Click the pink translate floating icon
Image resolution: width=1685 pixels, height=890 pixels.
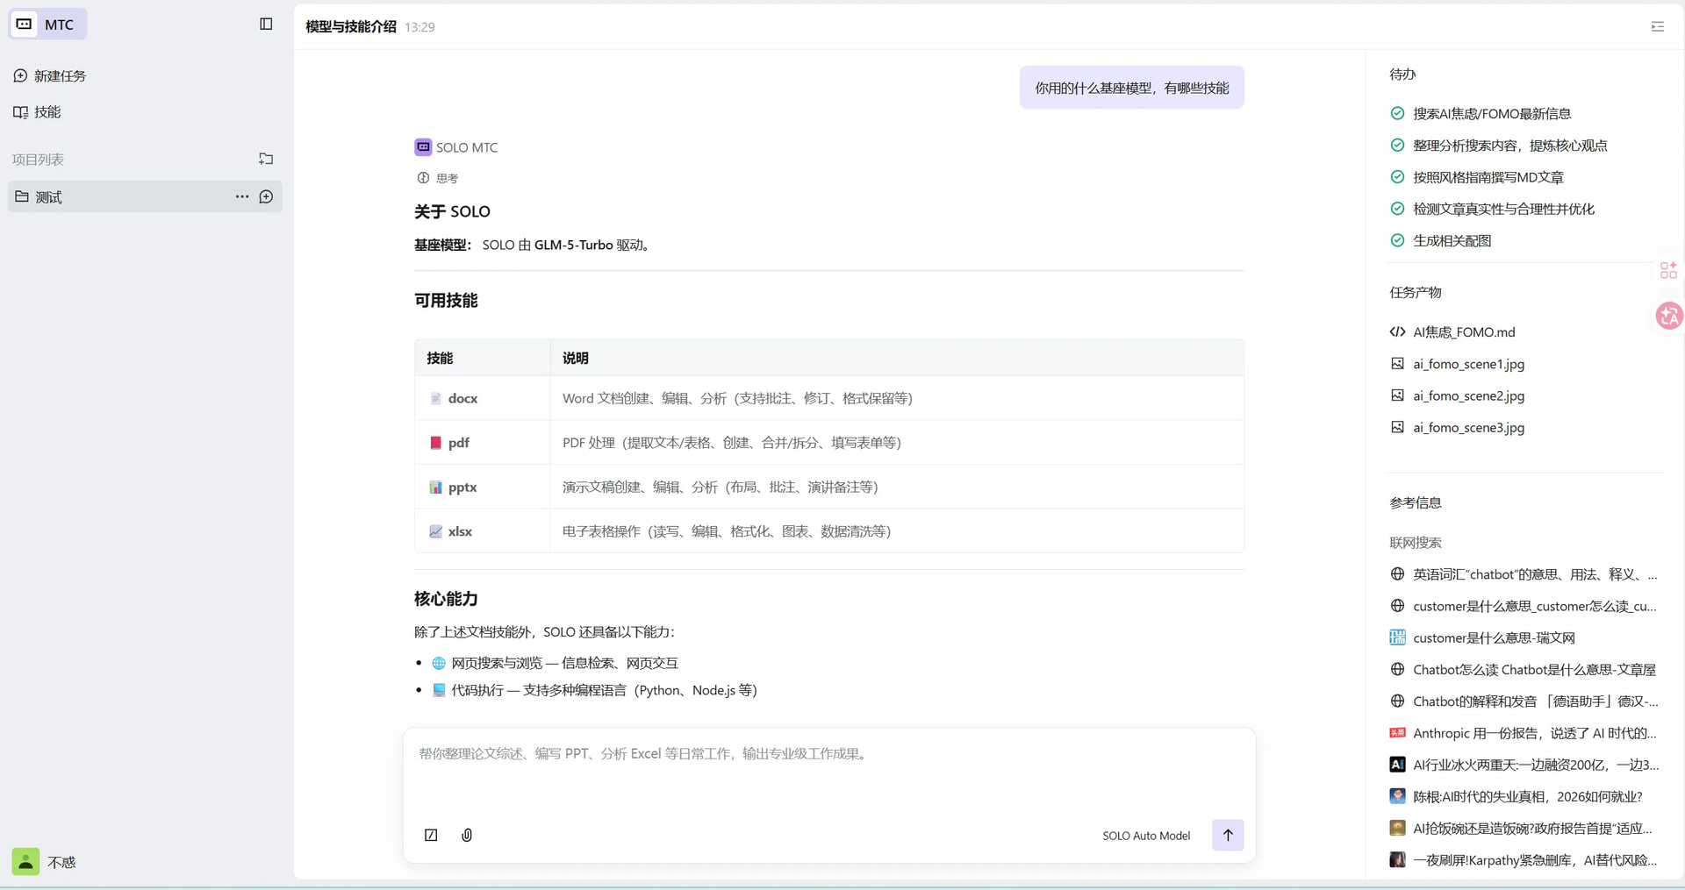(1668, 316)
